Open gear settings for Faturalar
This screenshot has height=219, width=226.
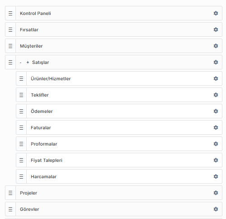pos(216,127)
